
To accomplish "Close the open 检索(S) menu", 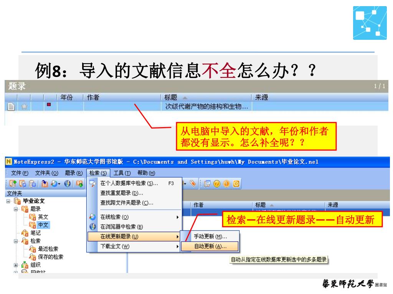I will pos(98,173).
